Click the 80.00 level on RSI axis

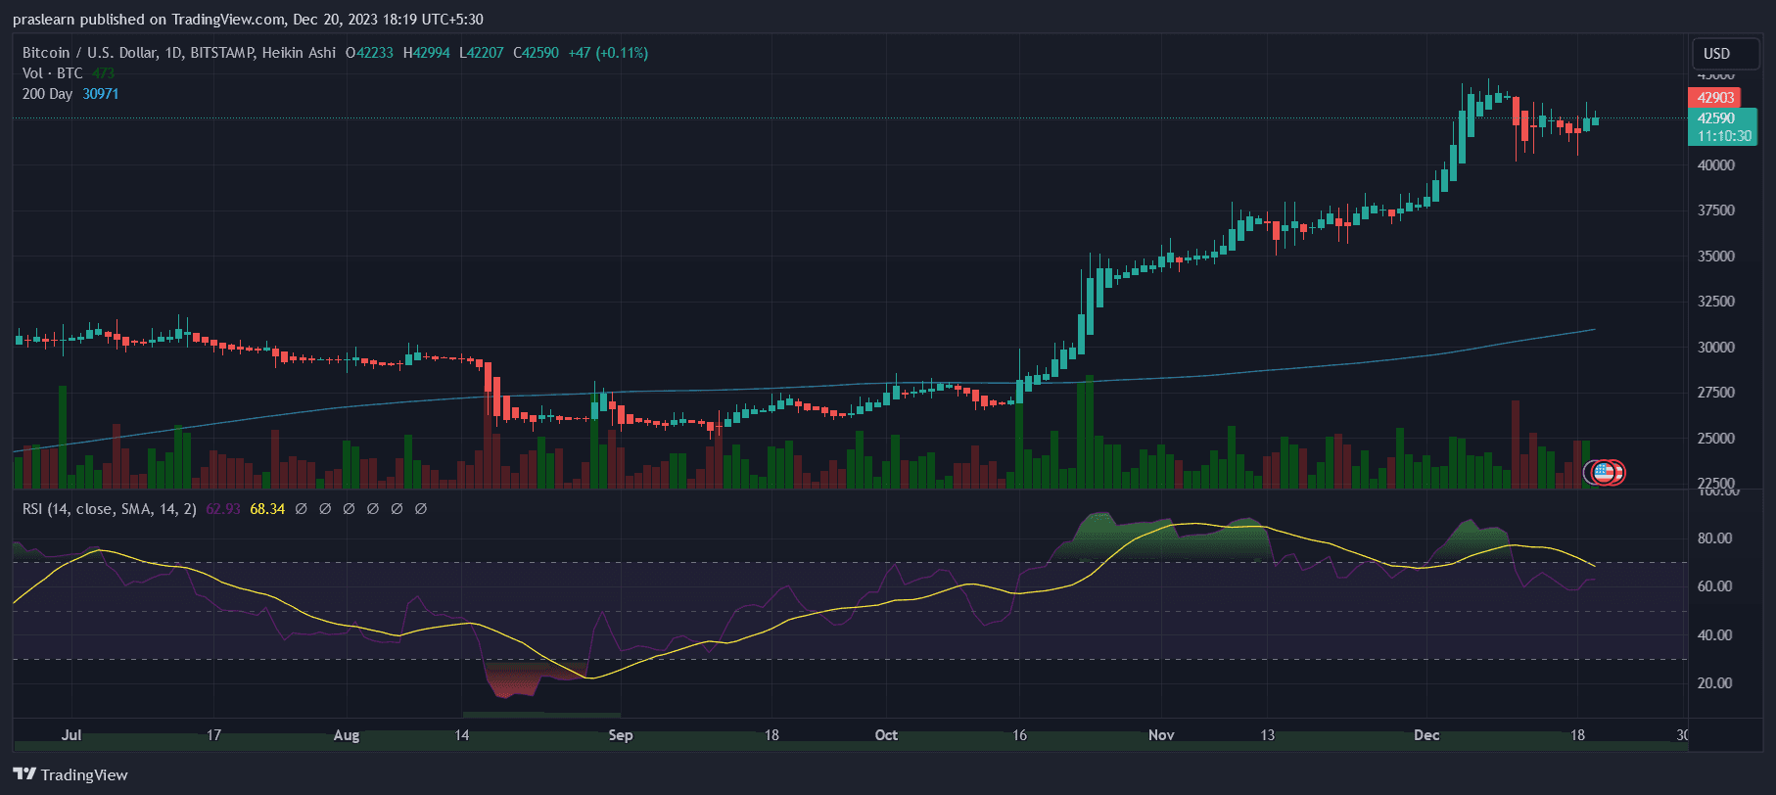(1714, 538)
